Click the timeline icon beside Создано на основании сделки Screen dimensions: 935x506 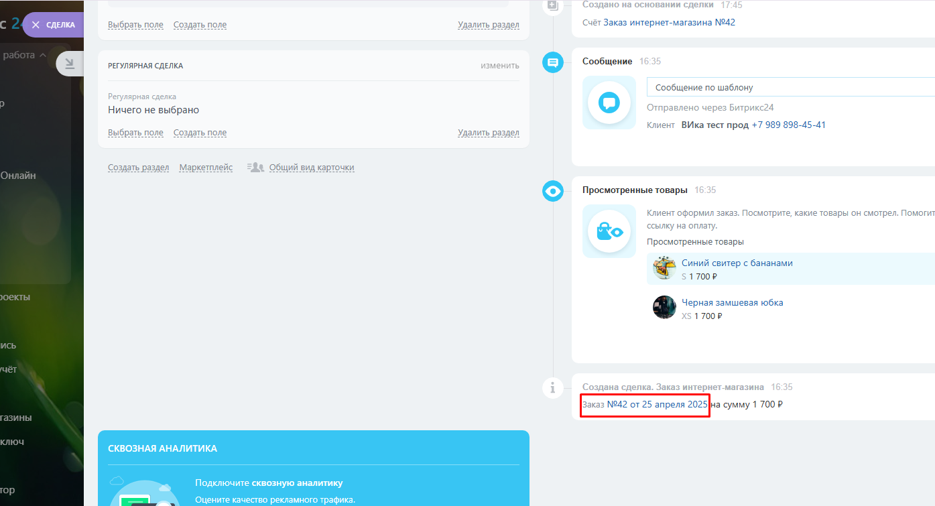[553, 6]
